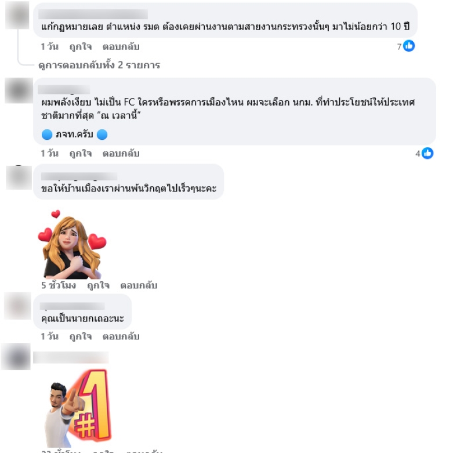Reply to the คุณเป็นนายกเถอะนะ comment

(121, 336)
